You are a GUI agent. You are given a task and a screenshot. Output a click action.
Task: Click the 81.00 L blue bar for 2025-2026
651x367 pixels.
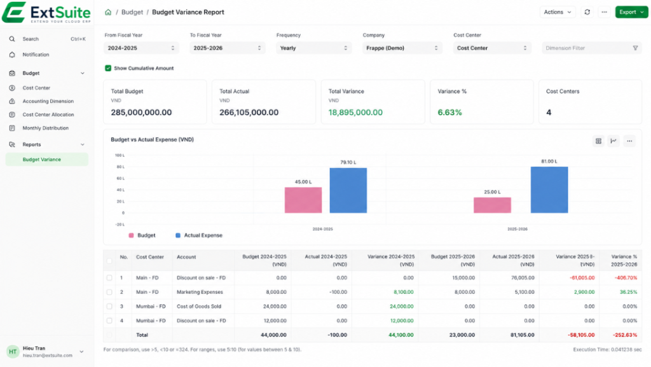(549, 190)
